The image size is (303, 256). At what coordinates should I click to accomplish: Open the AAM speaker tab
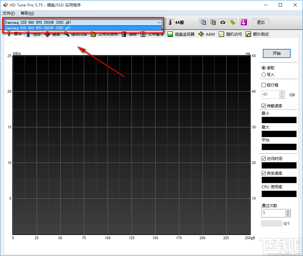[x=206, y=34]
